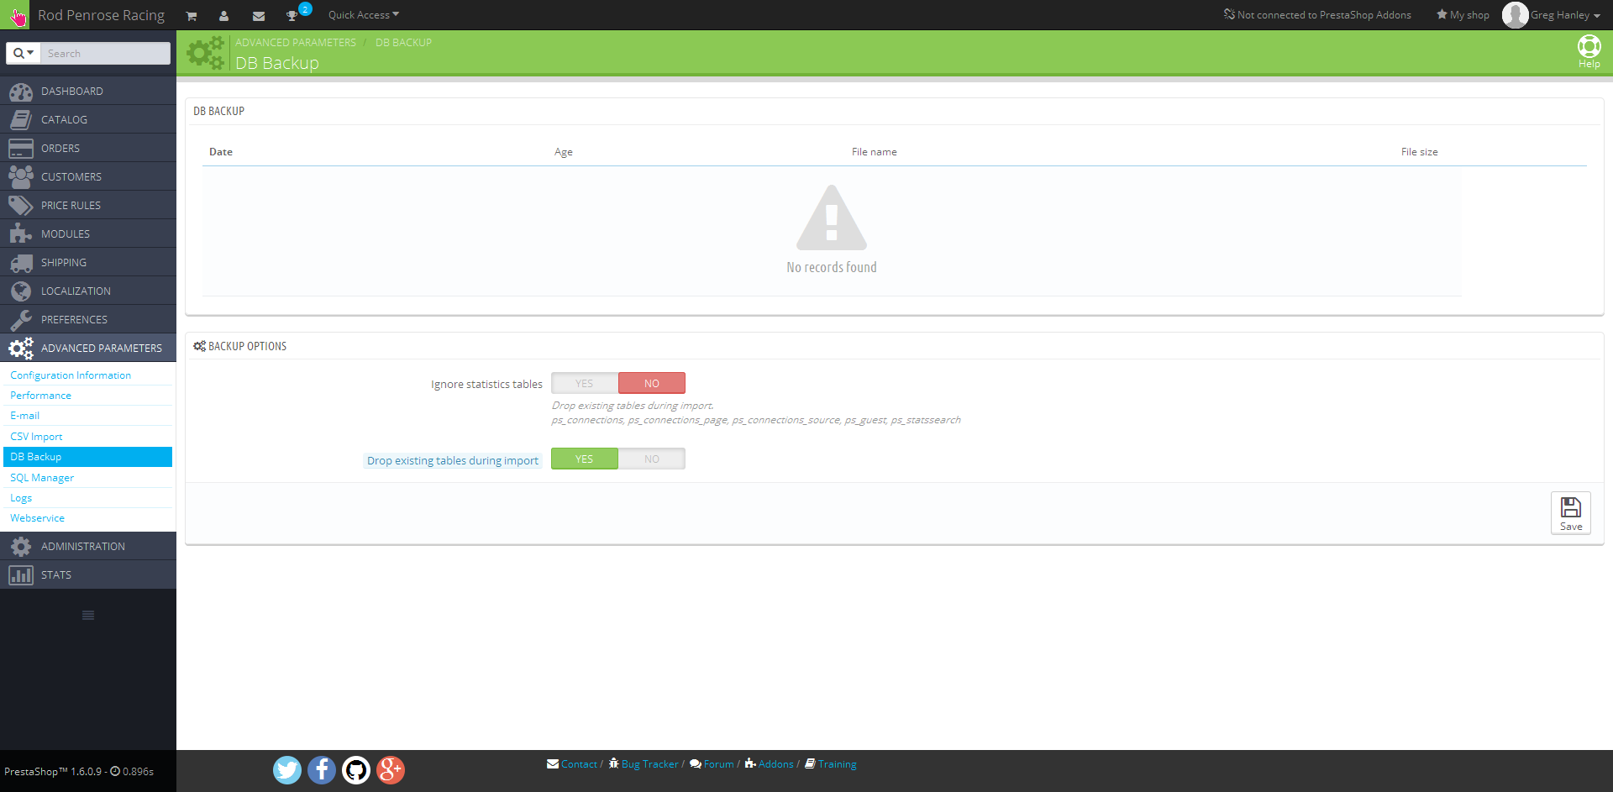Click the Customers group icon in sidebar
Screen dimensions: 1613x792
point(21,177)
